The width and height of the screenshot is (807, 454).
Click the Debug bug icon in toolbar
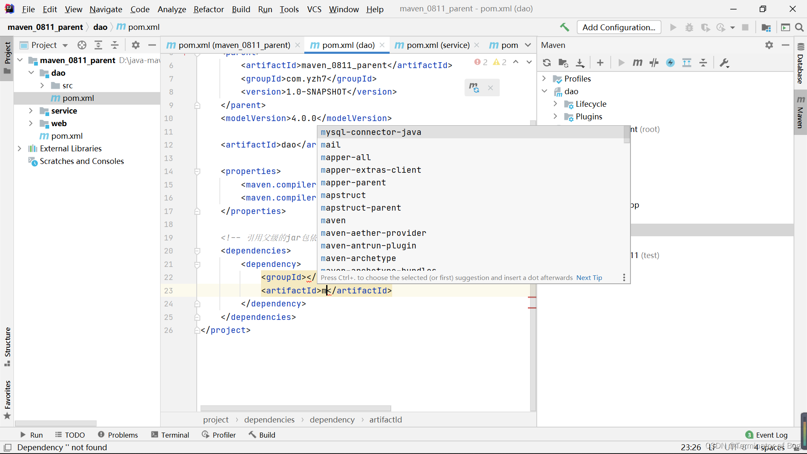[x=689, y=27]
